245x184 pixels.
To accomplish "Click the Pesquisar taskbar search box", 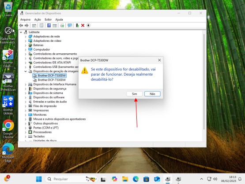I will point(71,179).
